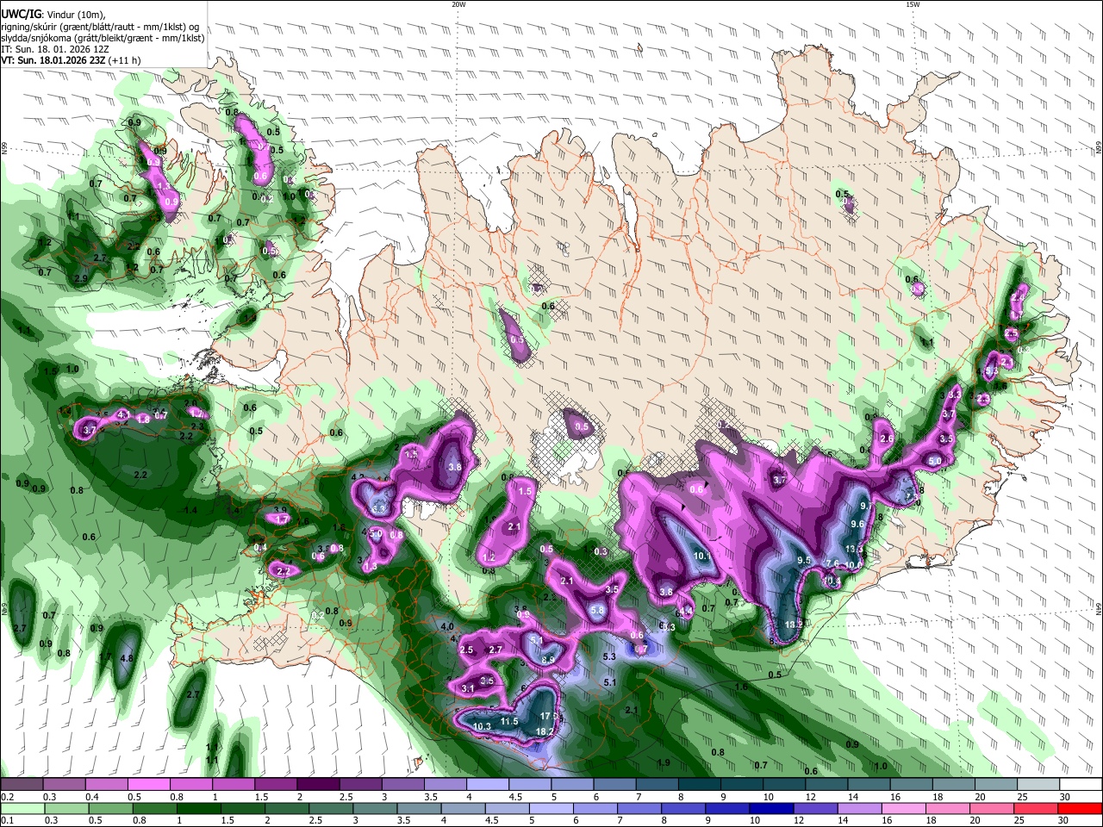Image resolution: width=1103 pixels, height=827 pixels.
Task: Click the 9.5 snowfall value
Action: click(805, 561)
